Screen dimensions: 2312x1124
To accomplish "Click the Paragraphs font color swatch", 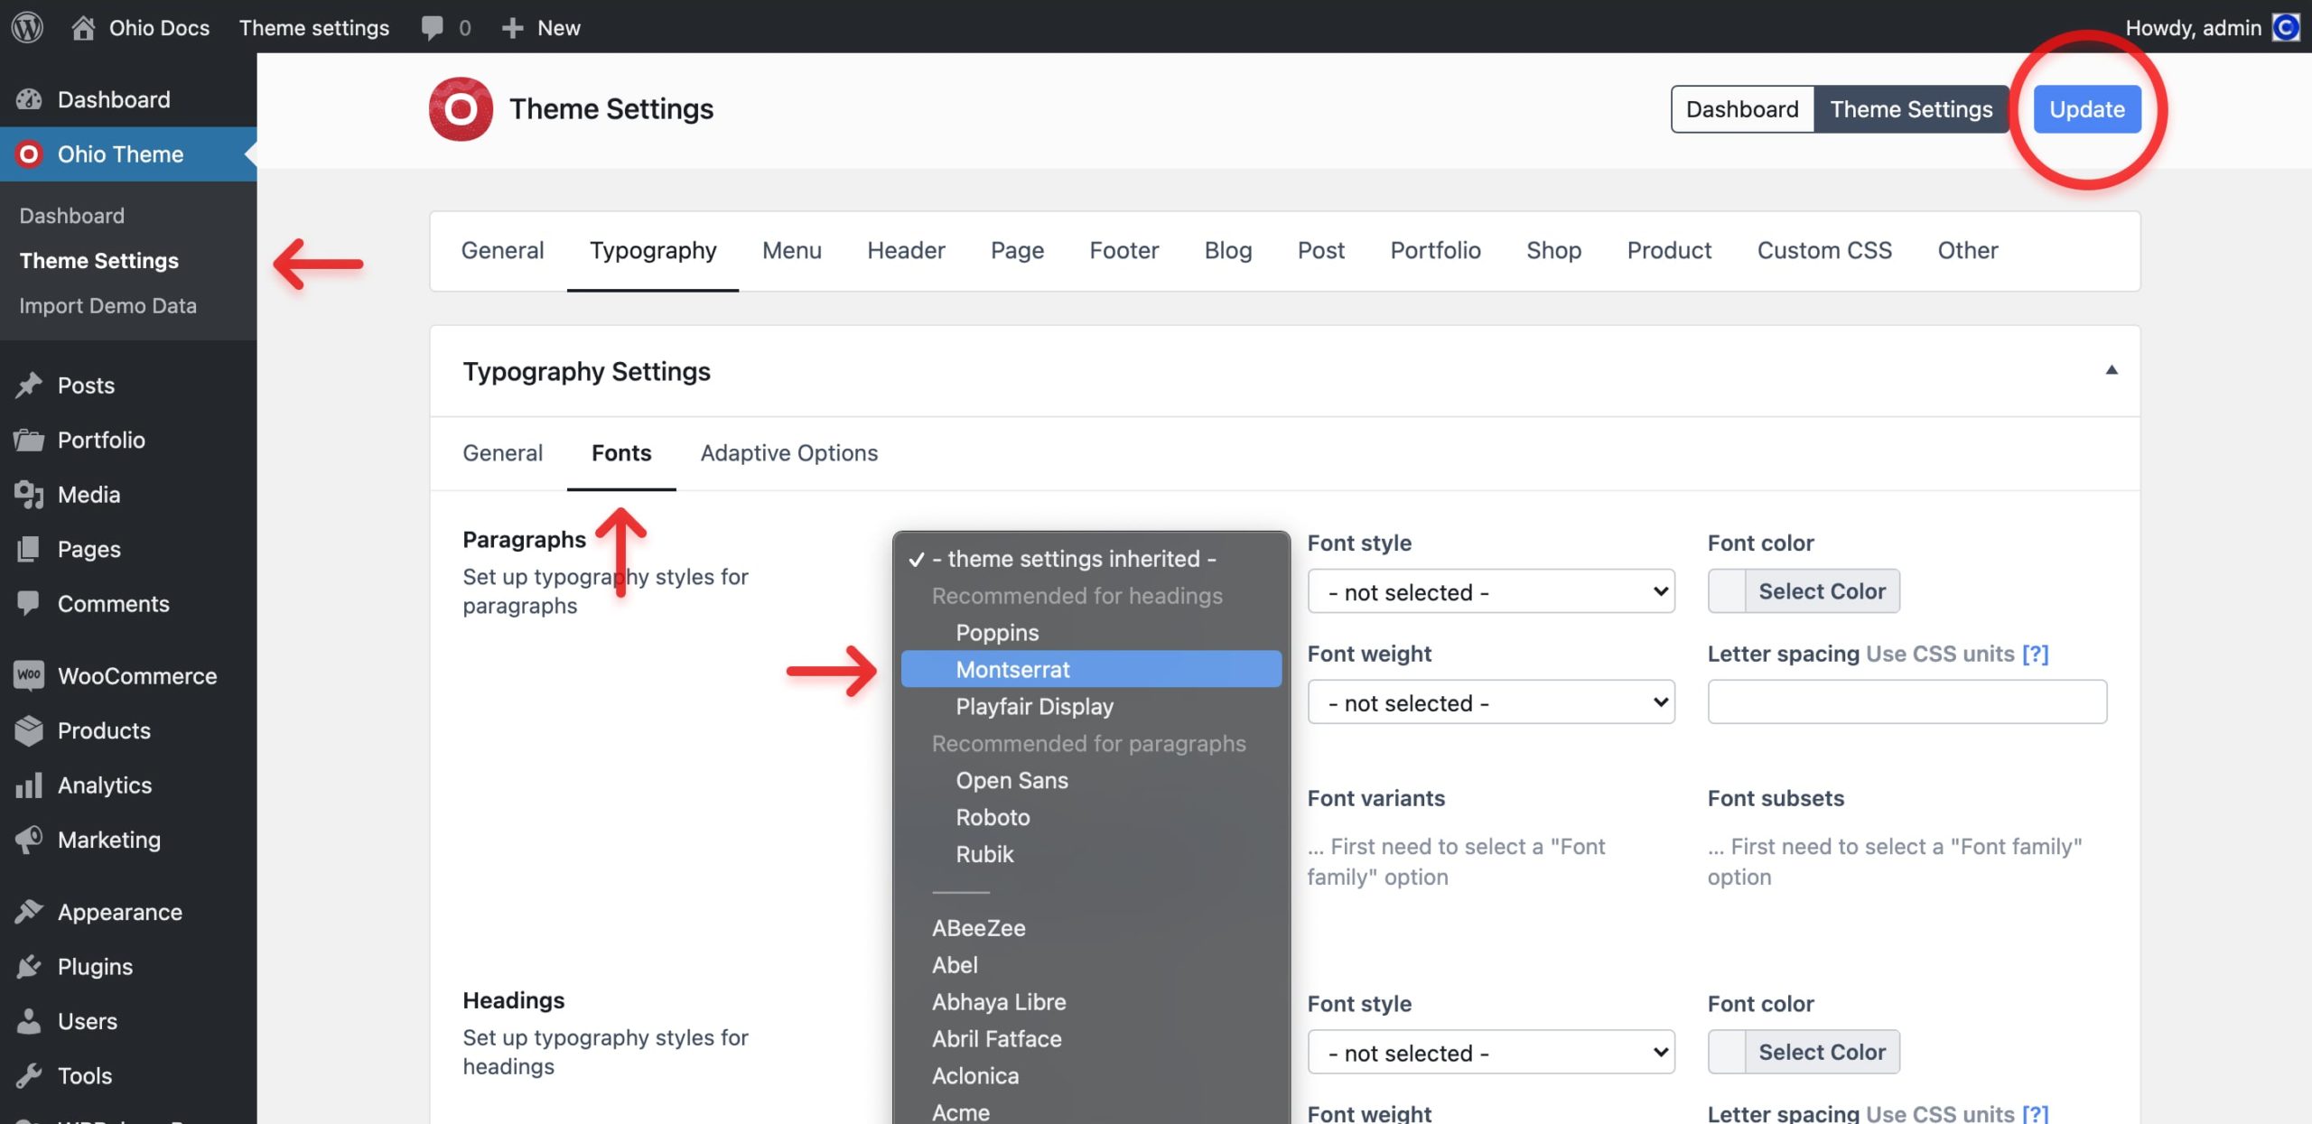I will click(x=1727, y=591).
